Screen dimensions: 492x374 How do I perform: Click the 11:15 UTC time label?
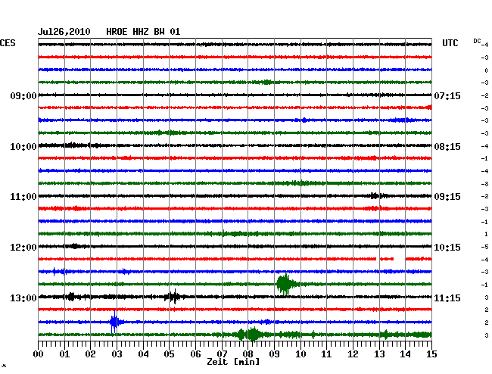click(447, 298)
